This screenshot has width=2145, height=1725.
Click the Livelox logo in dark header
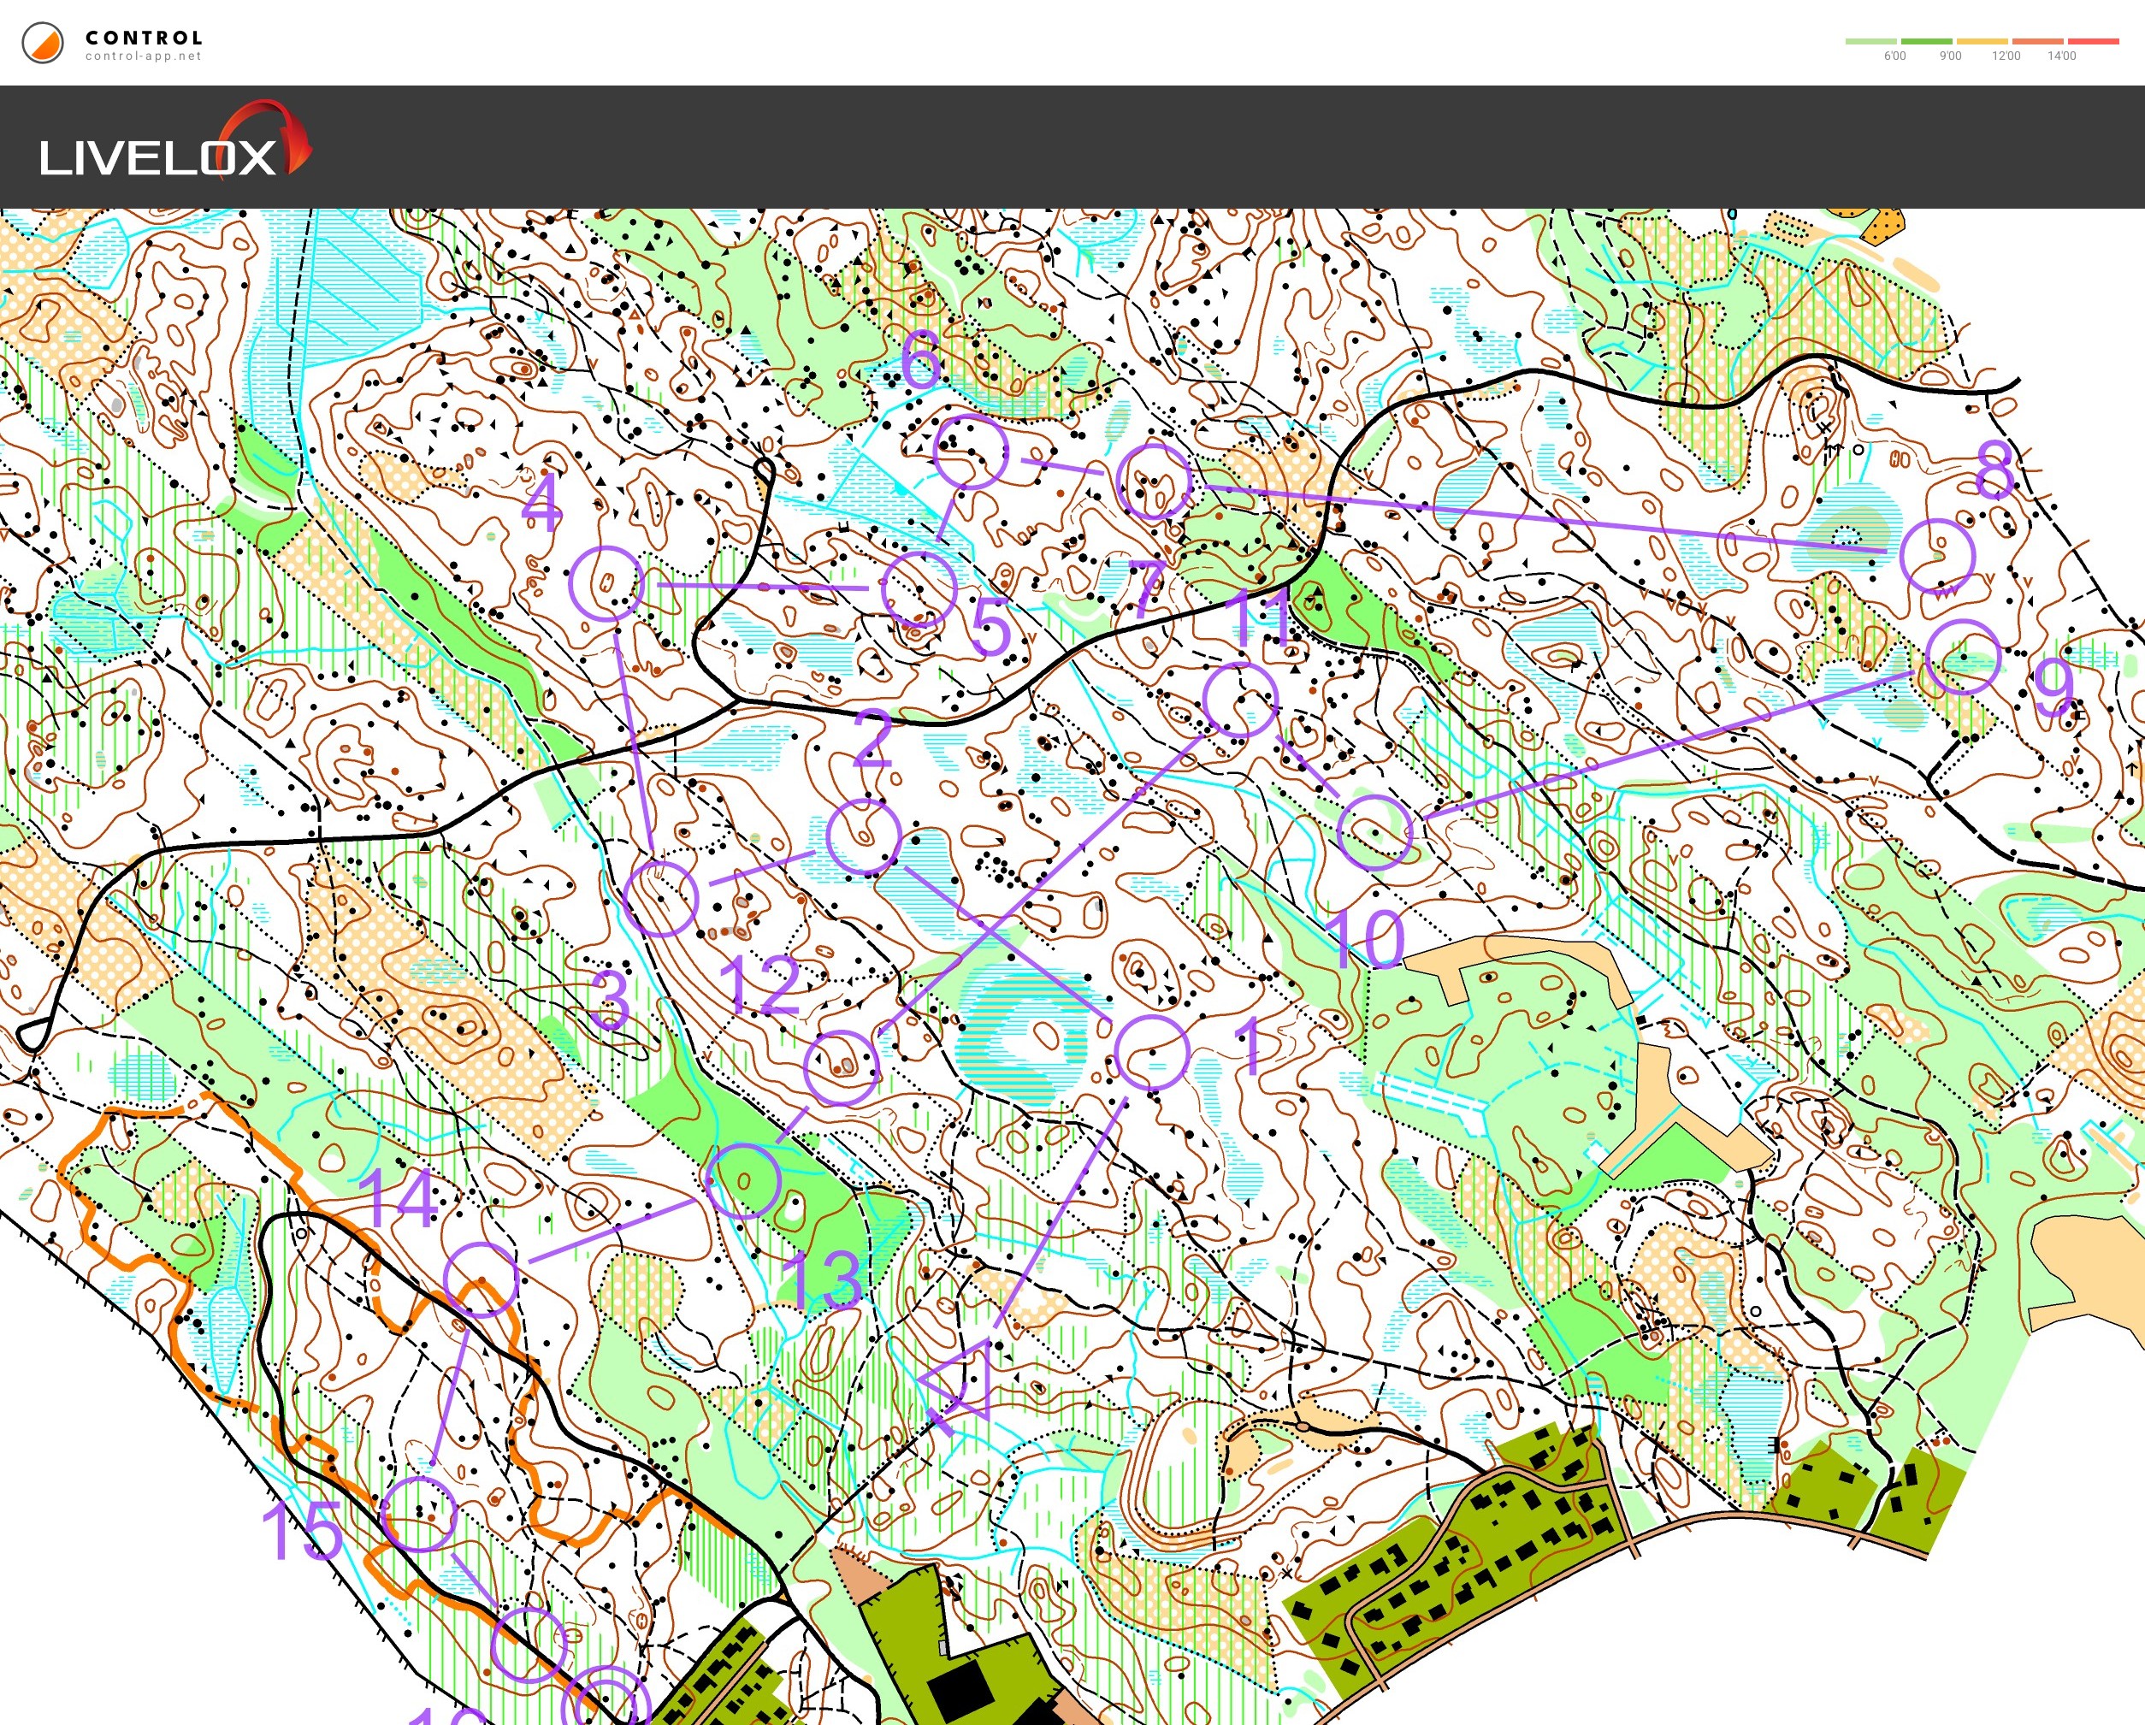175,140
